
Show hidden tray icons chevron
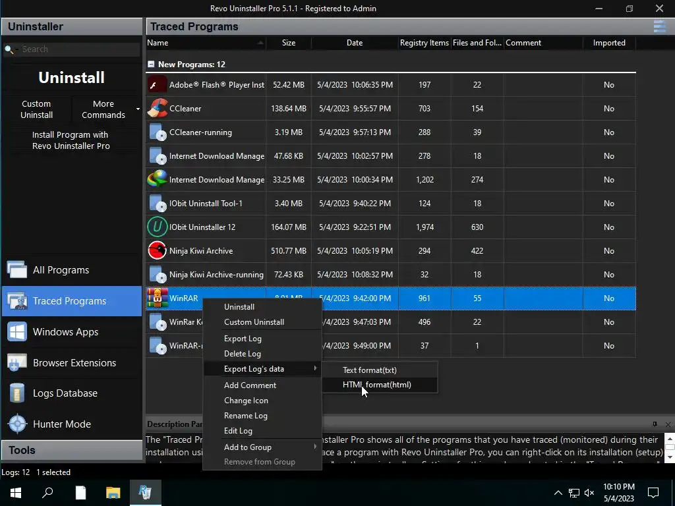[x=558, y=493]
